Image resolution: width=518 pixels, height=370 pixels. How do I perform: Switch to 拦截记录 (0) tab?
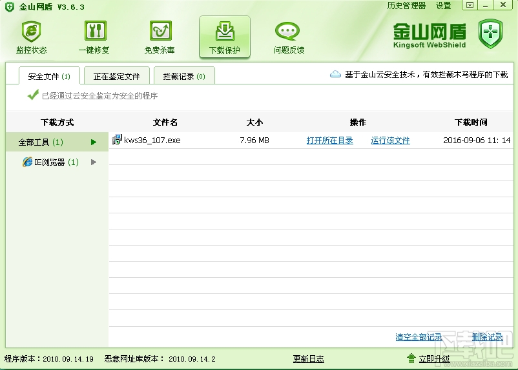184,76
